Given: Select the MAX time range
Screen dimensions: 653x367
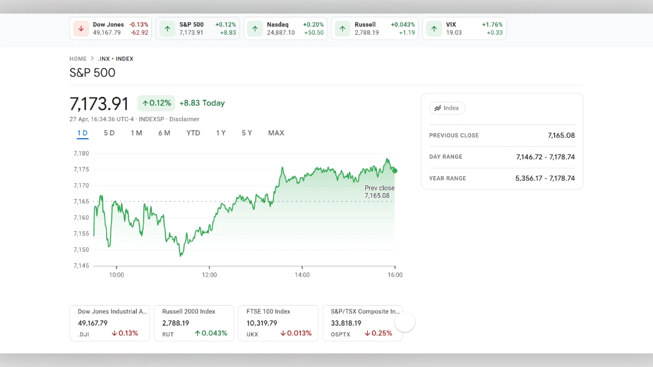Looking at the screenshot, I should click(x=276, y=133).
